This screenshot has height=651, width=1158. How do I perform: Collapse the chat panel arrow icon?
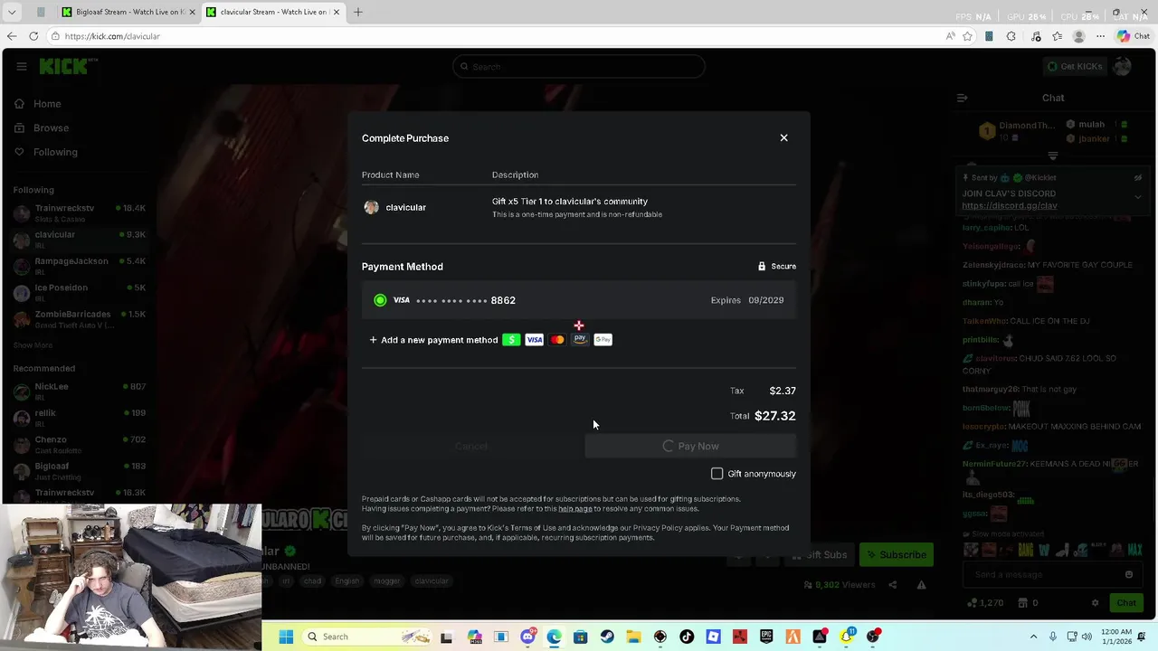tap(963, 98)
